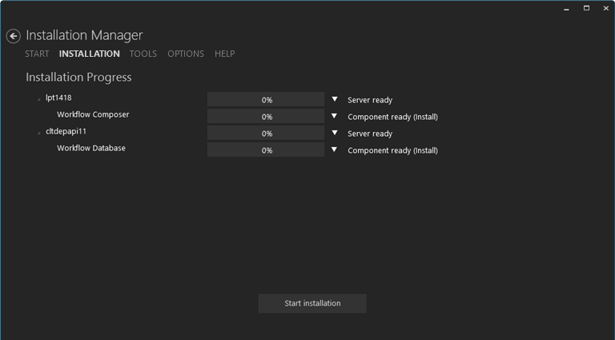
Task: Collapse the lpt1418 server tree node
Action: pos(38,100)
